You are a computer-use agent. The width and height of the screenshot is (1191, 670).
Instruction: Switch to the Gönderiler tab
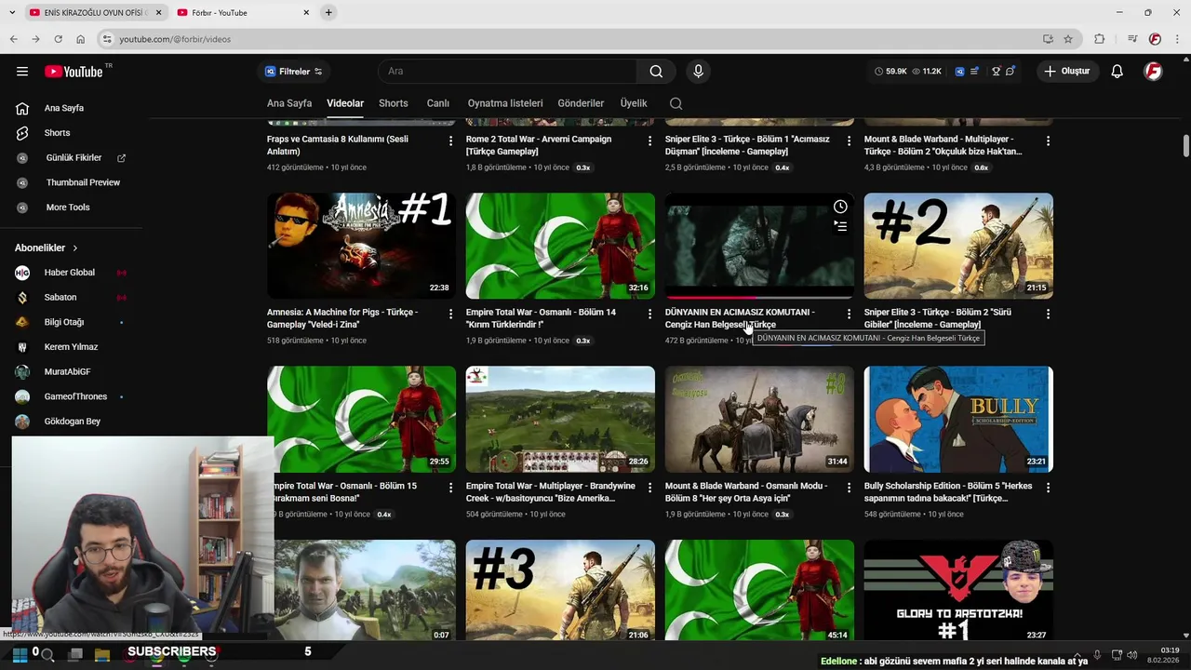pyautogui.click(x=581, y=103)
